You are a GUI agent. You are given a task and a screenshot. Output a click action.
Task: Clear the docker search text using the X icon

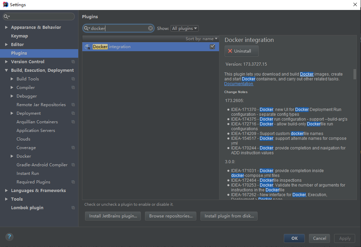(151, 28)
